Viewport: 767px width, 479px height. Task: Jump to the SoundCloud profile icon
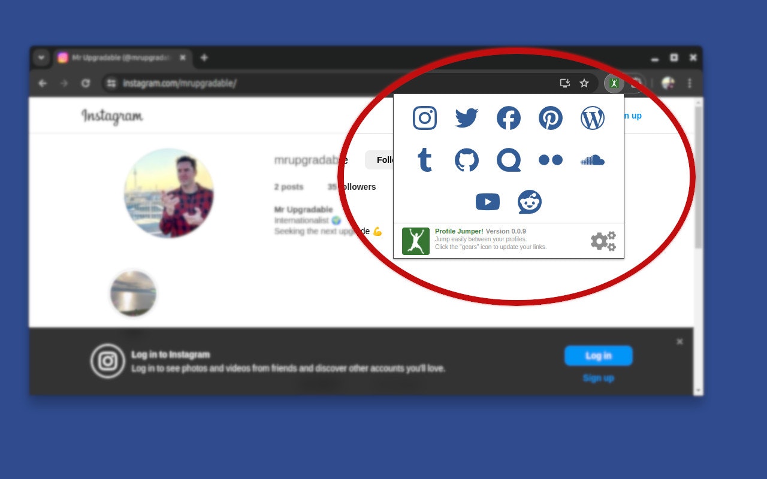tap(593, 160)
